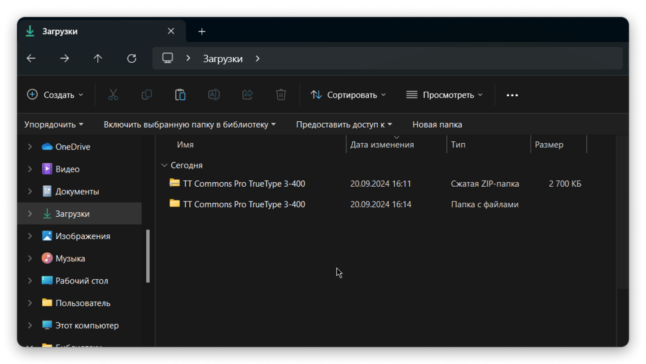Click the Forward navigation arrow
646x364 pixels.
(x=65, y=59)
